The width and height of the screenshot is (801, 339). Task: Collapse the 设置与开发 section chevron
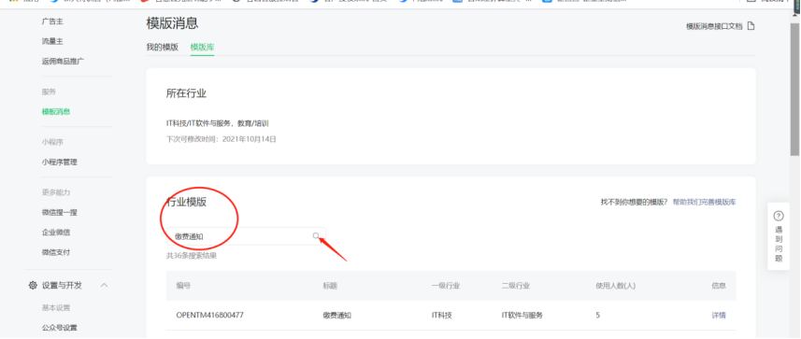pos(104,286)
